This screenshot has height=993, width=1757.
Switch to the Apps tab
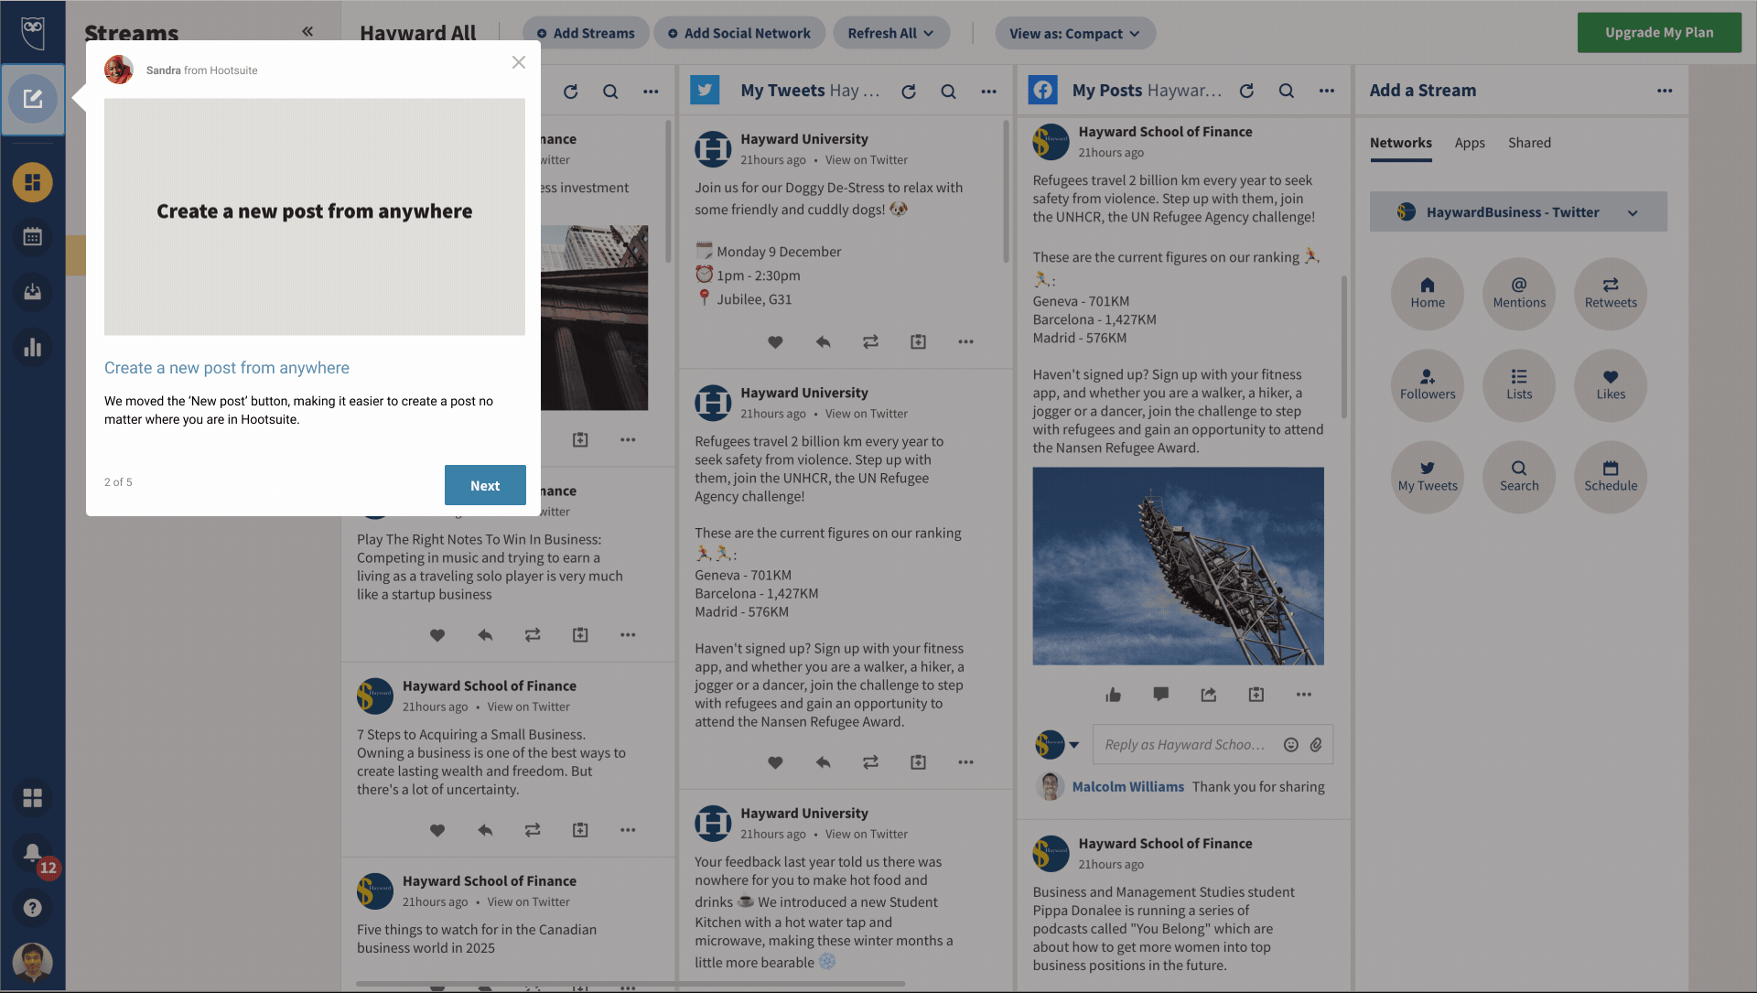coord(1470,143)
